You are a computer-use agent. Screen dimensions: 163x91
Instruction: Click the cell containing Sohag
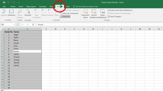28,60
